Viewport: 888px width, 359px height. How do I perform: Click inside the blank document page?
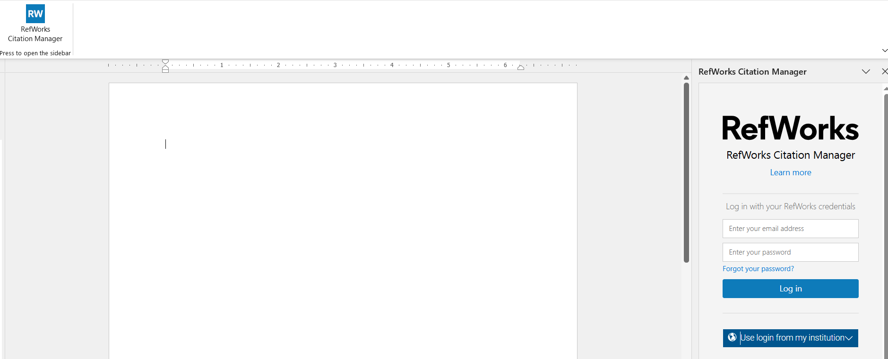343,221
